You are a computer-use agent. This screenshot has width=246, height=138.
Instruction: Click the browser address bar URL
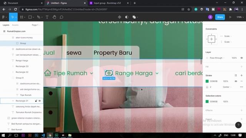click(66, 9)
